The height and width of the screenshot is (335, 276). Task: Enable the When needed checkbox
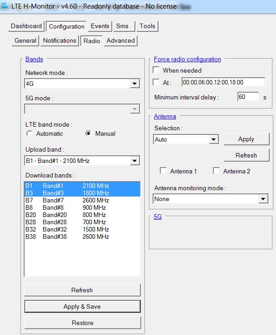tap(156, 70)
